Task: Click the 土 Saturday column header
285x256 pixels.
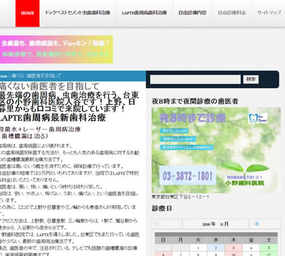Action: pyautogui.click(x=269, y=240)
